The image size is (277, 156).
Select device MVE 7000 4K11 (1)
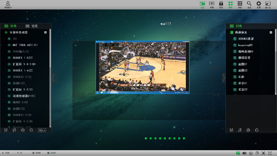click(25, 45)
